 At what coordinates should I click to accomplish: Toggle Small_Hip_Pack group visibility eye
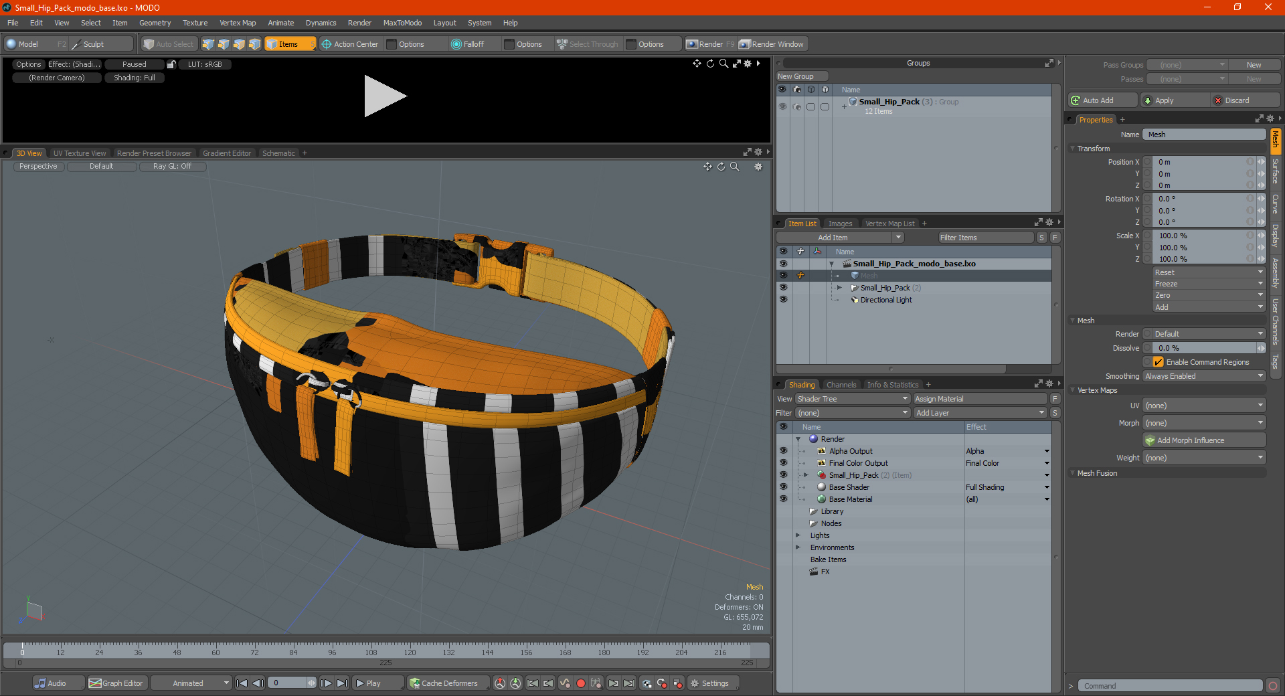pos(782,106)
